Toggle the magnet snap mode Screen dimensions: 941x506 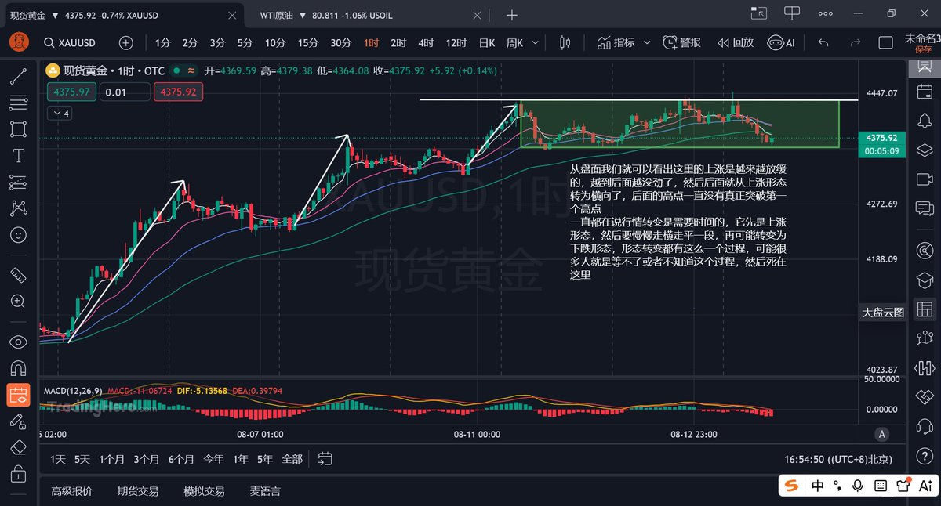(x=18, y=368)
